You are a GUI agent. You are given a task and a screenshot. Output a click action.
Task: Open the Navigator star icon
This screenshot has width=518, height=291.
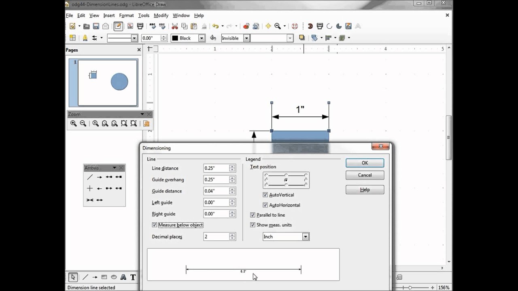point(268,26)
